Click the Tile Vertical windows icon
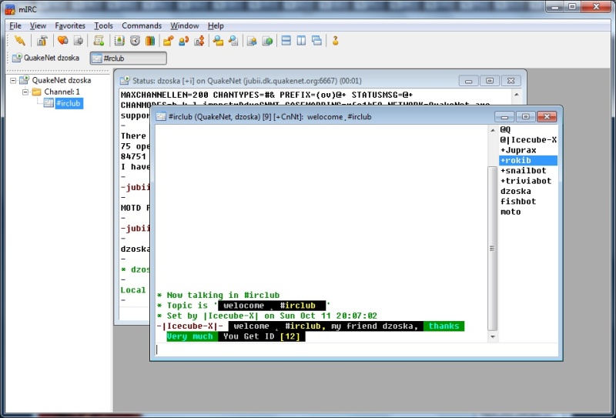This screenshot has width=616, height=418. (x=301, y=41)
